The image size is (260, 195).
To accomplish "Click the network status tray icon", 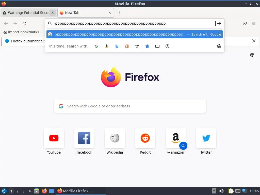I will point(238,191).
